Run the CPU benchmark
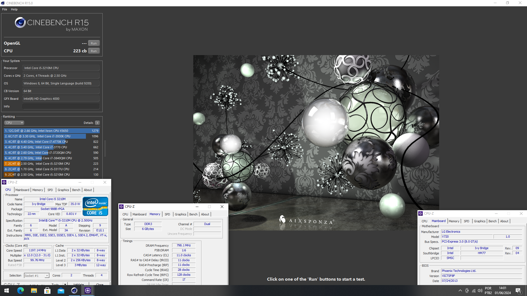 coord(94,51)
